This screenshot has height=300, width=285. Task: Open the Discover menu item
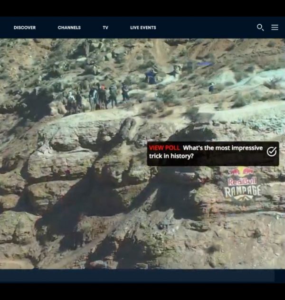(25, 28)
